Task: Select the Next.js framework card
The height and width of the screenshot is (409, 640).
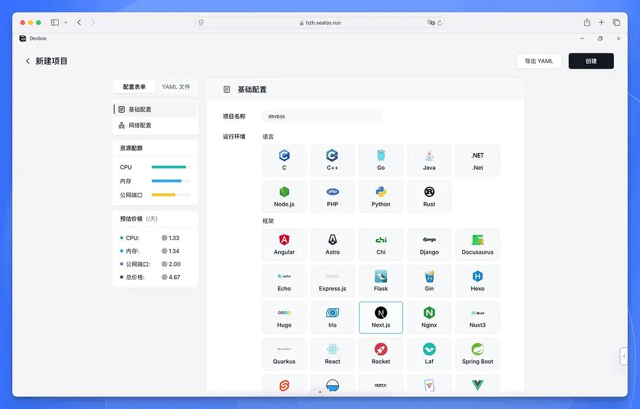Action: (381, 318)
